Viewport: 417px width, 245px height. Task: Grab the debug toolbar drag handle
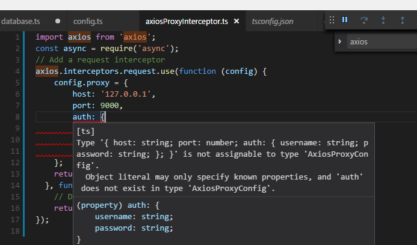(332, 20)
